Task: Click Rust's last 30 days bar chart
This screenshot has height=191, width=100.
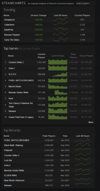Action: click(x=58, y=98)
